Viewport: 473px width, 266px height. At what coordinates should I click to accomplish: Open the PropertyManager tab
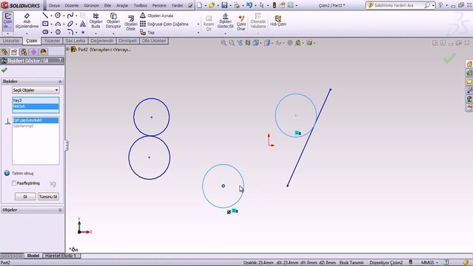14,52
